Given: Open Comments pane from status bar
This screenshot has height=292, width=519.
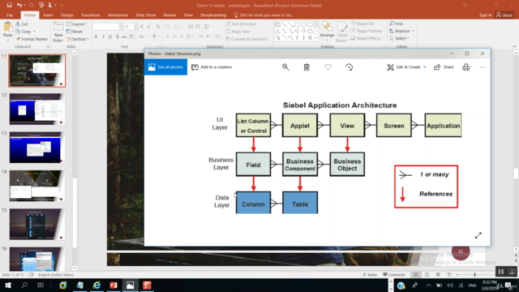Looking at the screenshot, I should [x=394, y=275].
